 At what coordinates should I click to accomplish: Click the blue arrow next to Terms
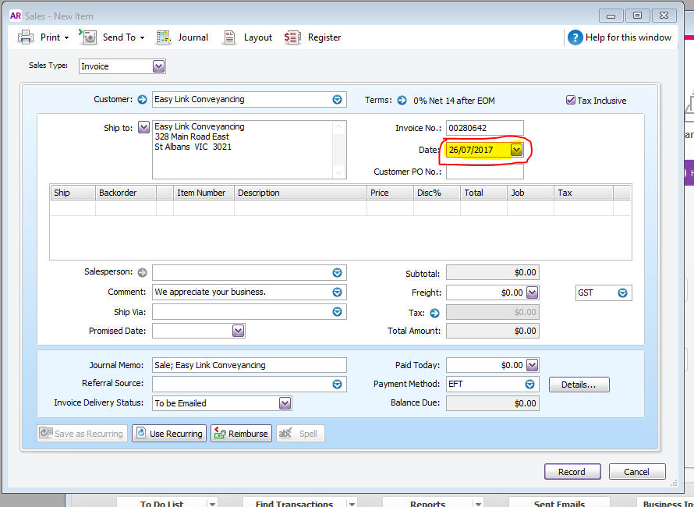(x=402, y=101)
